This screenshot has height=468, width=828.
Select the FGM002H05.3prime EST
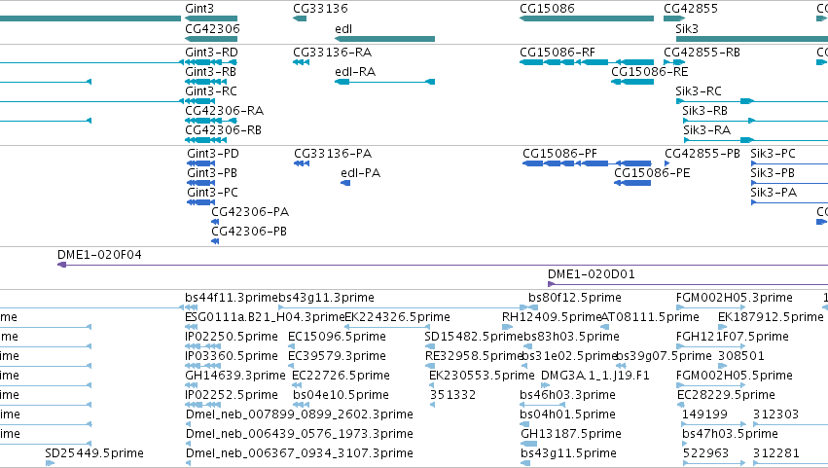coord(711,307)
